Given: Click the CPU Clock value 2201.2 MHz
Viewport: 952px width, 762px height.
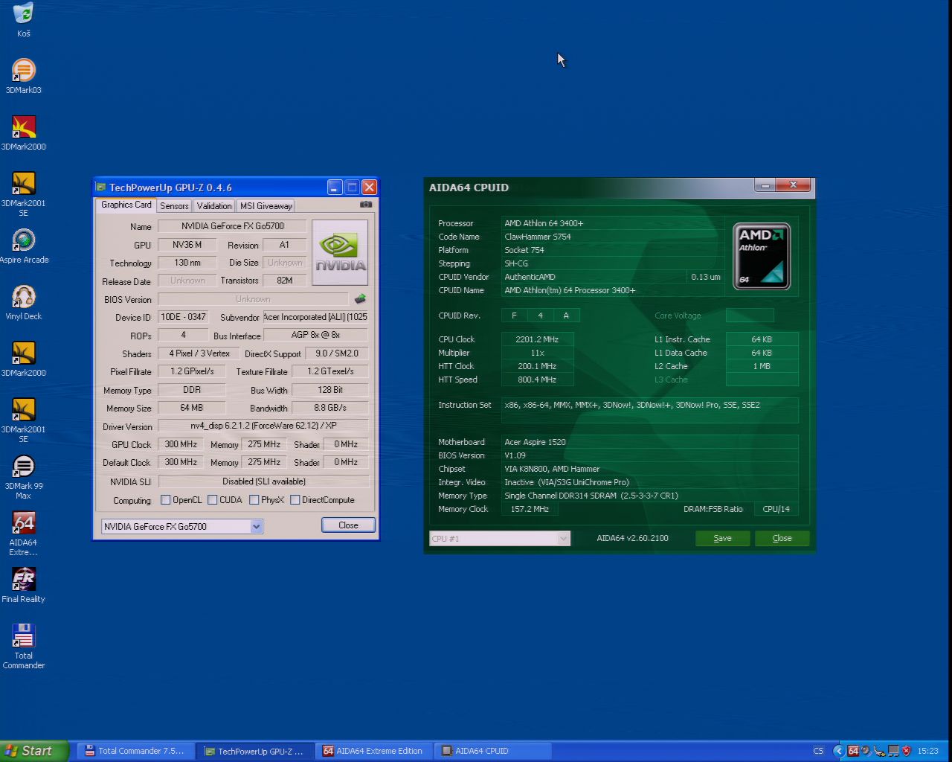Looking at the screenshot, I should click(x=537, y=339).
